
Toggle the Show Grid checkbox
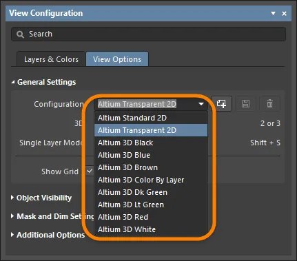pyautogui.click(x=90, y=171)
